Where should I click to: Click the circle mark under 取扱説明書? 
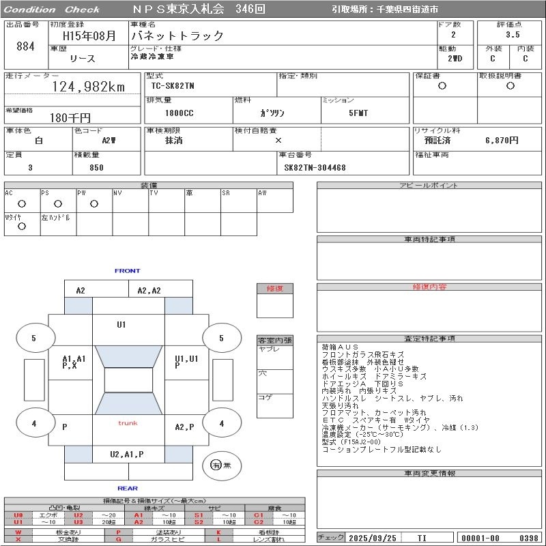pos(510,86)
